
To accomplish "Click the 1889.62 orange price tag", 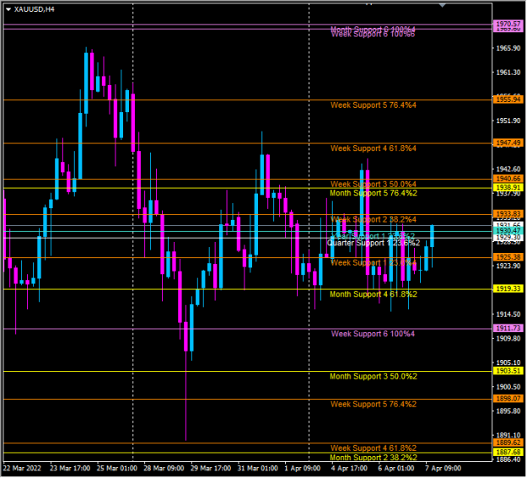I will (508, 443).
